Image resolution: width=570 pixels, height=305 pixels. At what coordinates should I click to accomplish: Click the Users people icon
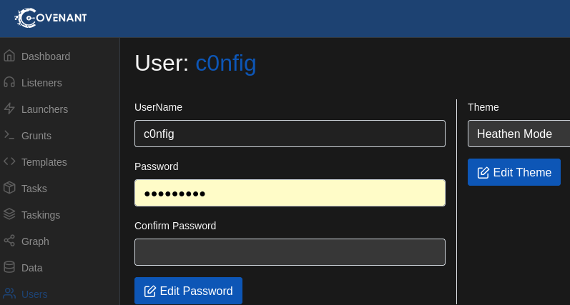[9, 294]
